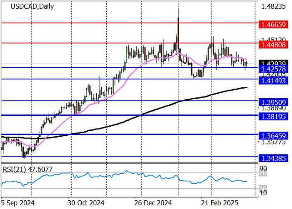Click the USDCAD,Daily chart title
The height and width of the screenshot is (209, 292).
tap(32, 6)
